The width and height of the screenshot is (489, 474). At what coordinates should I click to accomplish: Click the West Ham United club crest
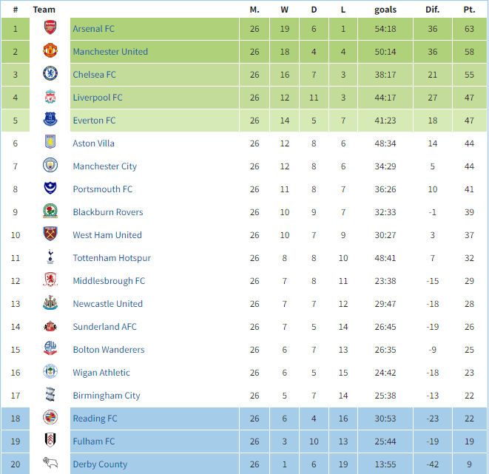tap(50, 235)
